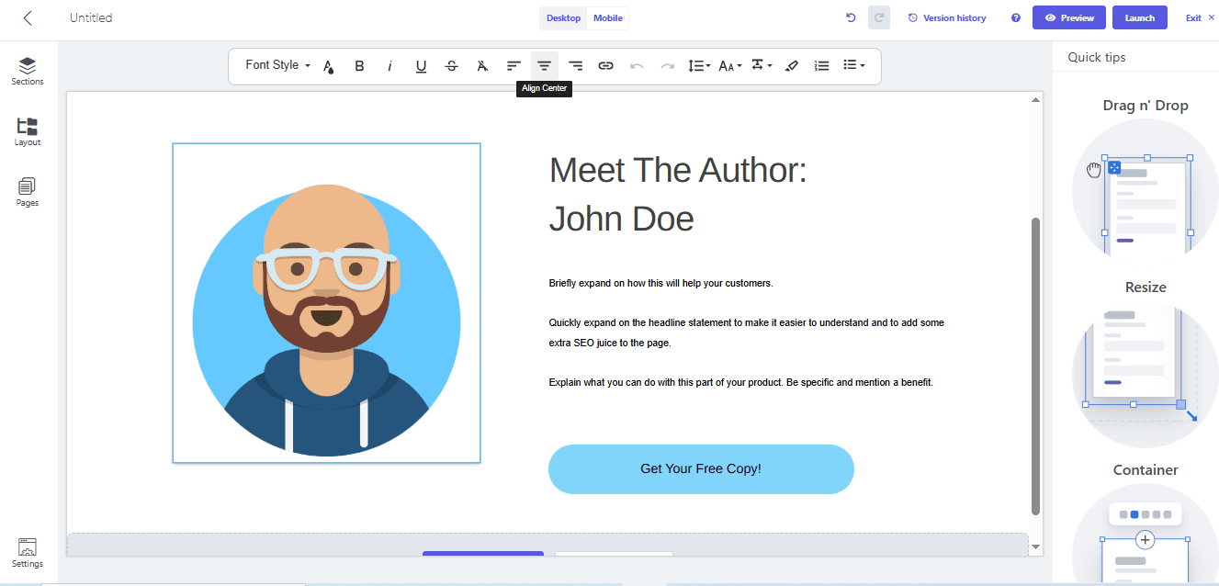Viewport: 1219px width, 586px height.
Task: Apply strikethrough to the text
Action: click(451, 65)
